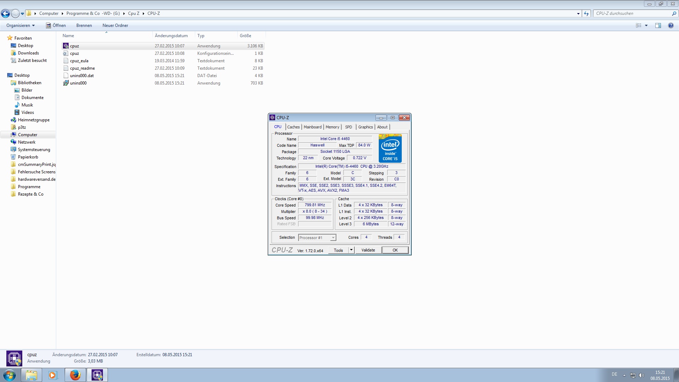This screenshot has height=382, width=679.
Task: Select Netzwerk in the navigation pane
Action: pos(27,142)
